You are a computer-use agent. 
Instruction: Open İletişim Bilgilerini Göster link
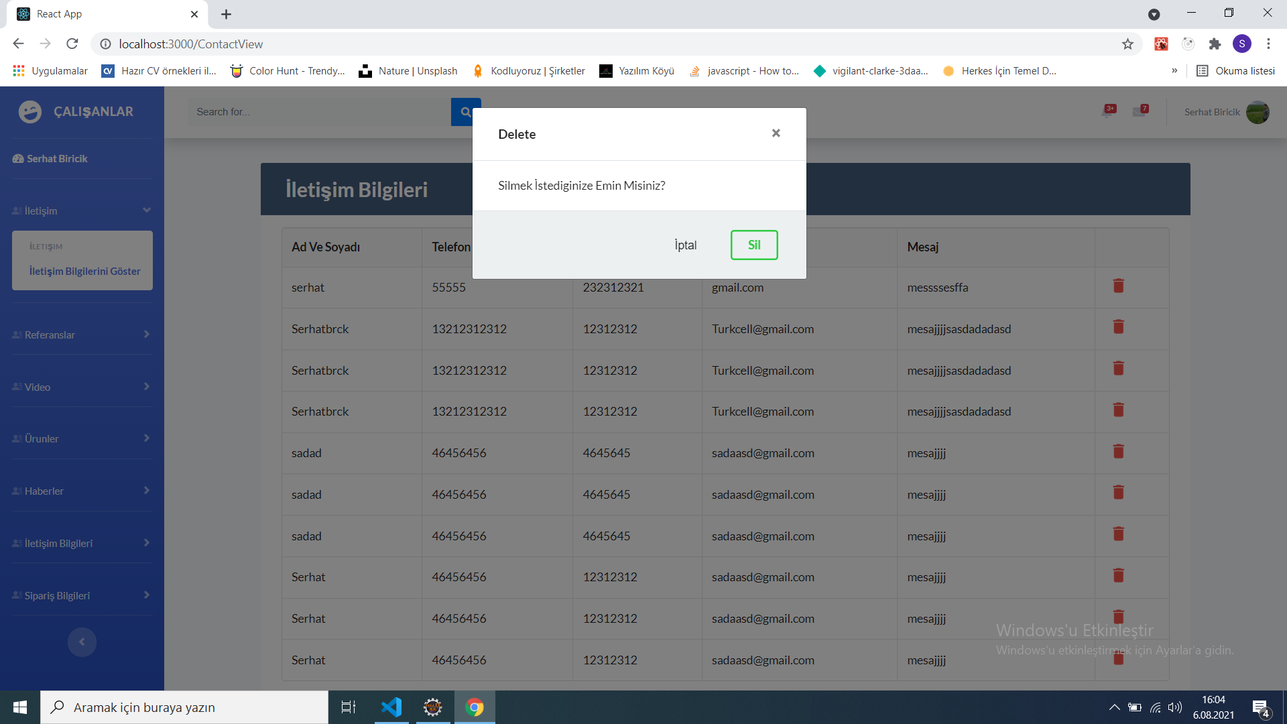coord(84,271)
